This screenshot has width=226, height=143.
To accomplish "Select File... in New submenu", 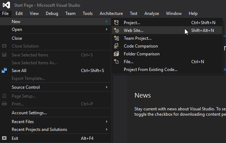I will tap(167, 61).
